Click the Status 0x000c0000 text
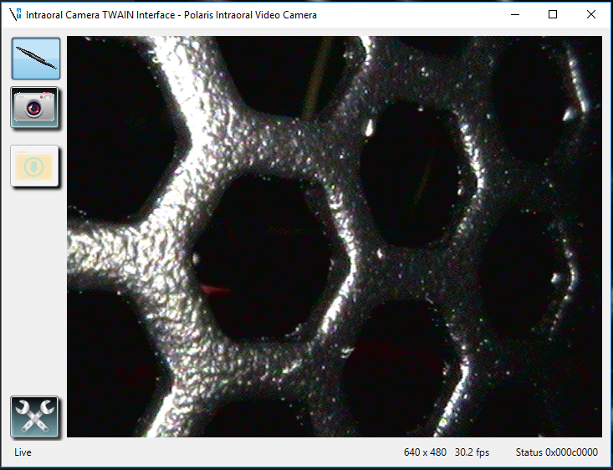 [556, 452]
